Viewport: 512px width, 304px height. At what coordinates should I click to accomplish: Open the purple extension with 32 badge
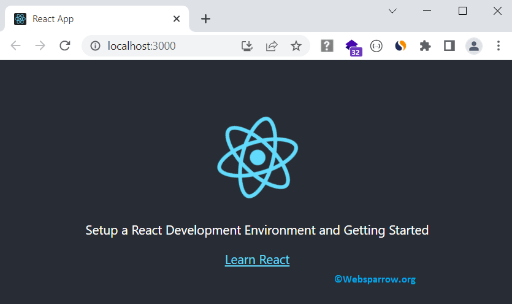click(353, 47)
